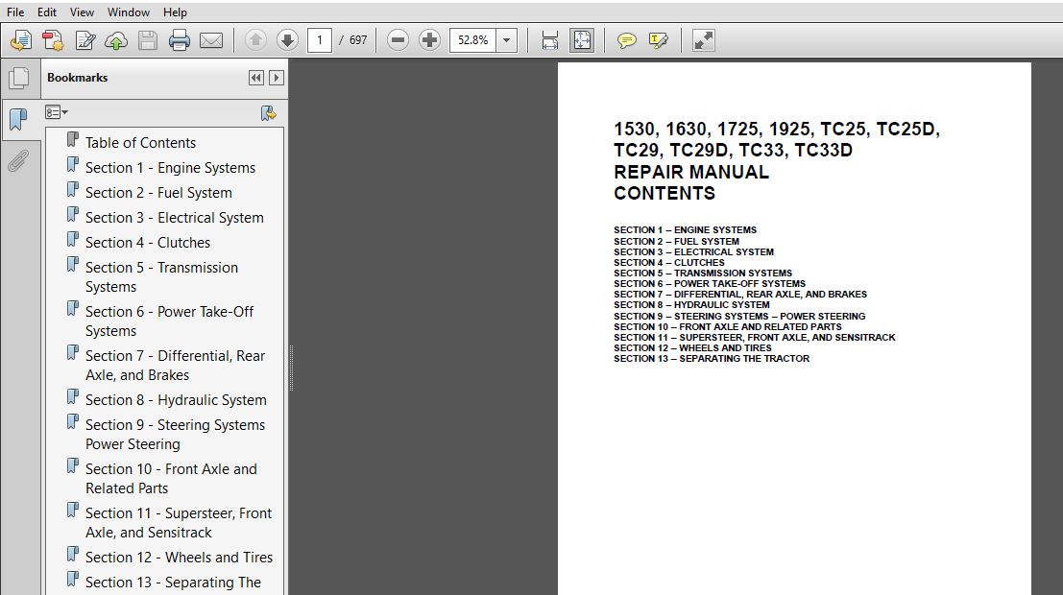Screen dimensions: 1063x595
Task: Click the Create PDF toolbar icon
Action: (53, 40)
